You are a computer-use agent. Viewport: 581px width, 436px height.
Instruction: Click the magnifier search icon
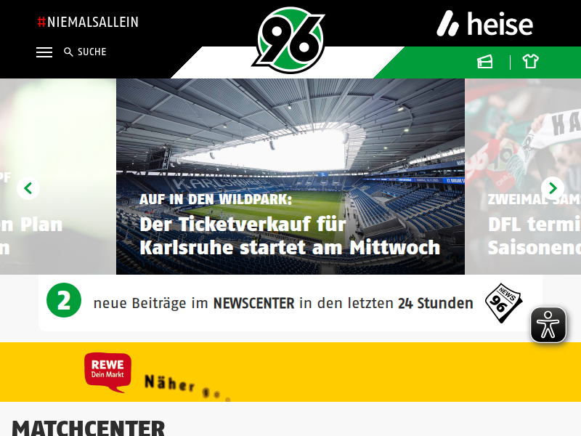68,52
